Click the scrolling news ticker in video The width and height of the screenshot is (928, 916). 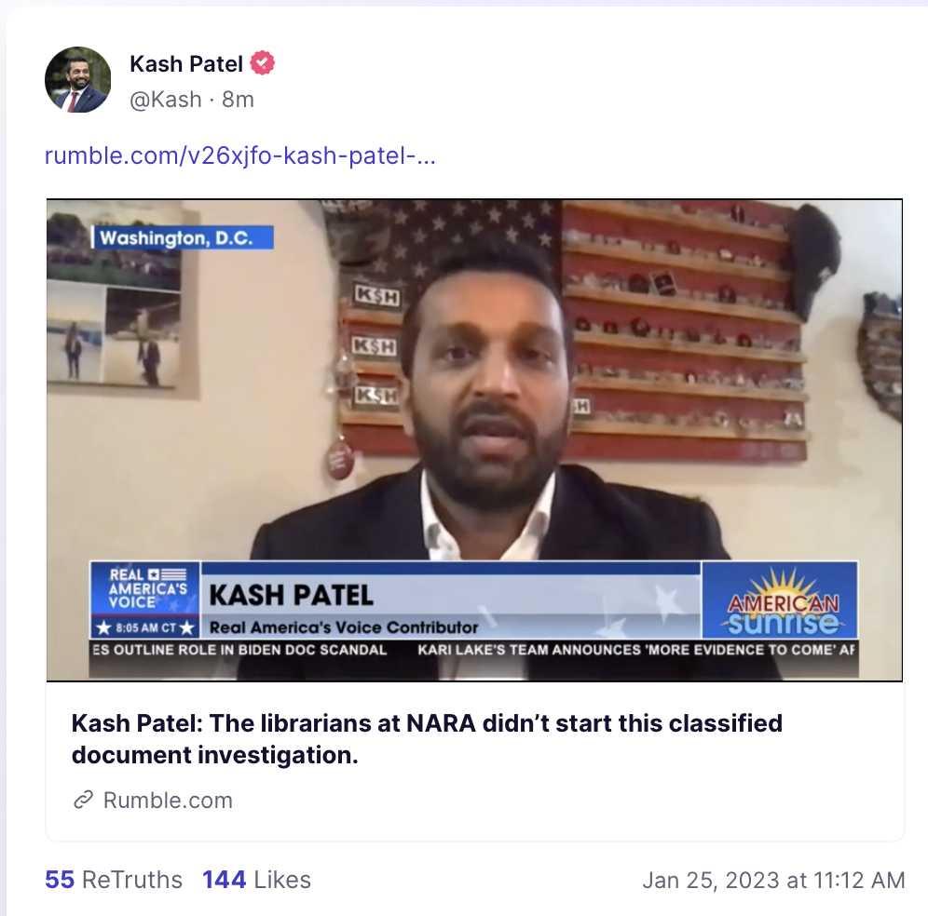473,650
